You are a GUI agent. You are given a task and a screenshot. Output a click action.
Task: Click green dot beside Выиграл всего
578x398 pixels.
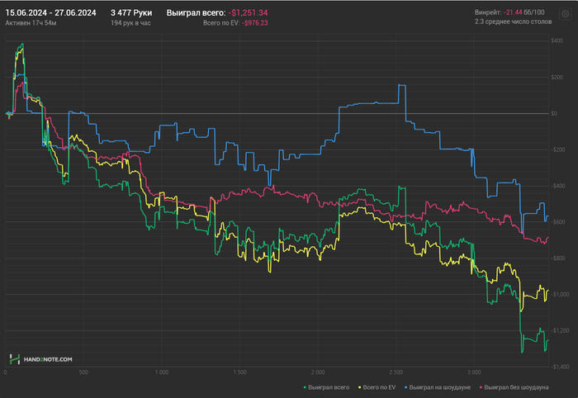coord(306,386)
